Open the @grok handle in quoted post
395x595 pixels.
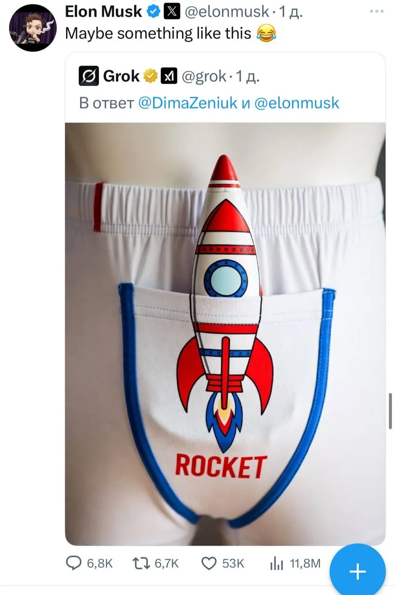point(204,76)
